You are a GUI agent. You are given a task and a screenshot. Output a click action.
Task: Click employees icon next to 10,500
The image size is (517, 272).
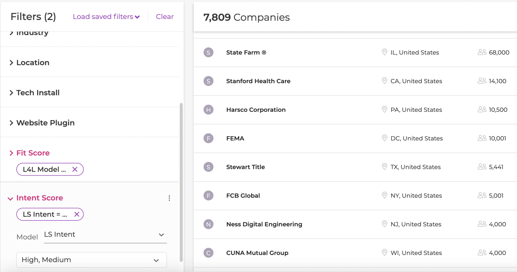(482, 110)
